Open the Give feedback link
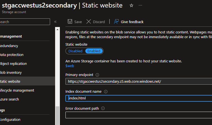This screenshot has width=212, height=125. tap(132, 22)
